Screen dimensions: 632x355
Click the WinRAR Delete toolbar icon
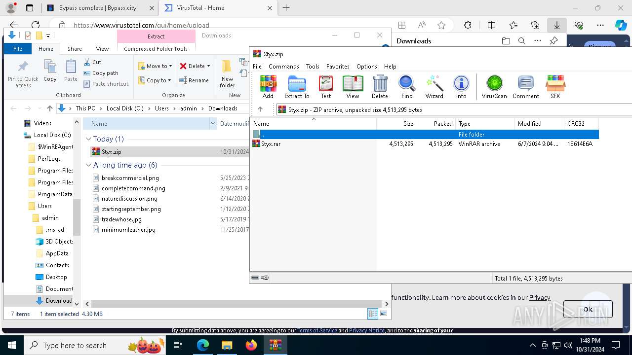[x=380, y=87]
